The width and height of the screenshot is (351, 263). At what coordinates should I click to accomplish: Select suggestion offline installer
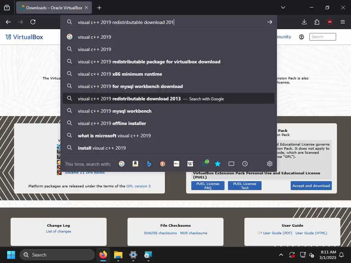coord(169,123)
